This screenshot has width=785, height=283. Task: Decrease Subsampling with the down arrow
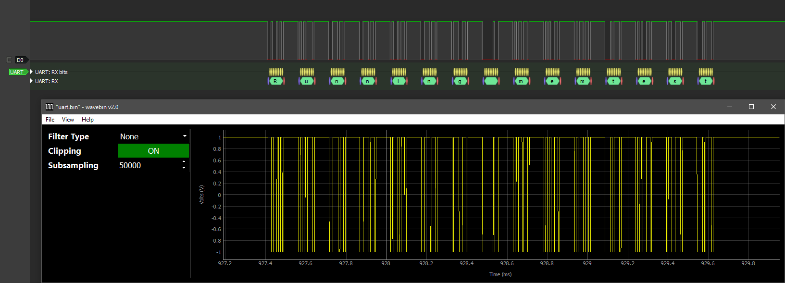pyautogui.click(x=184, y=168)
